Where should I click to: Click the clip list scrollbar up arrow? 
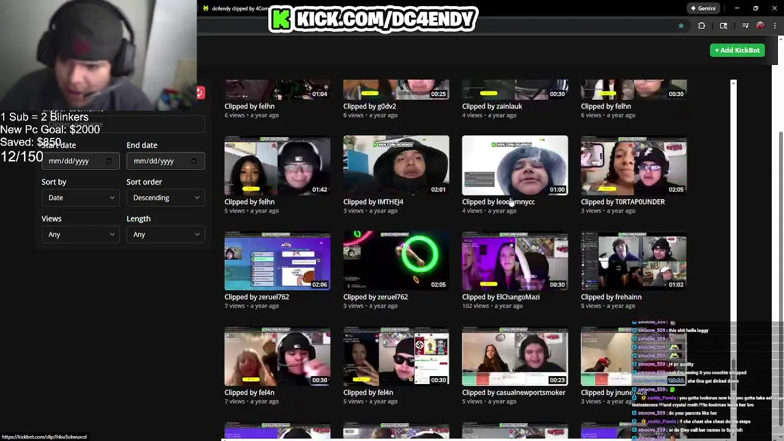click(733, 83)
